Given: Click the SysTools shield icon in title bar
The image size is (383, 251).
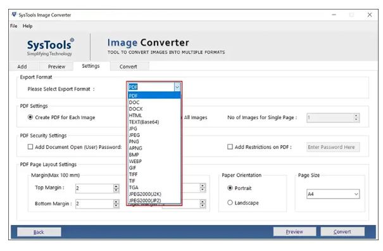Looking at the screenshot, I should tap(14, 15).
